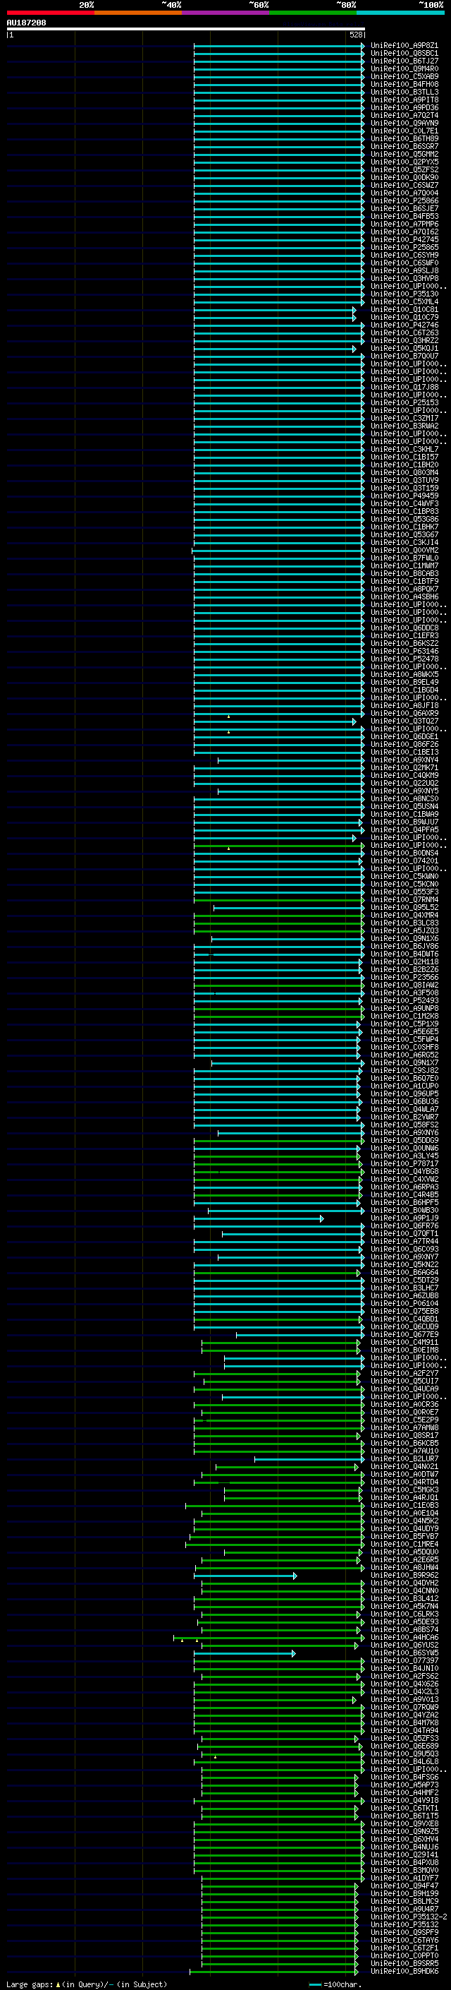This screenshot has height=1990, width=451.
Task: Select hit UniRef100_B6TJ27
Action: point(404,61)
